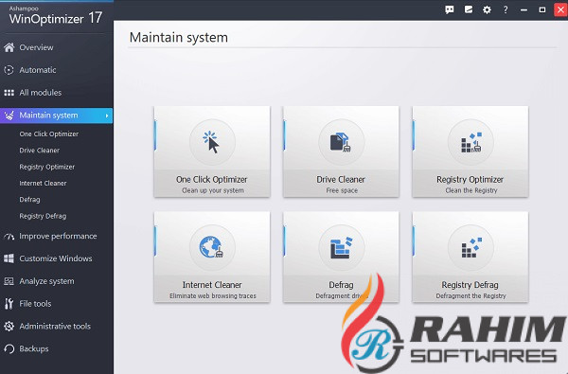Open the Backups section
Viewport: 568px width, 374px height.
click(x=34, y=348)
